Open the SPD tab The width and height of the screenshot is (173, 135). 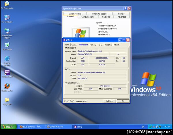(x=101, y=45)
